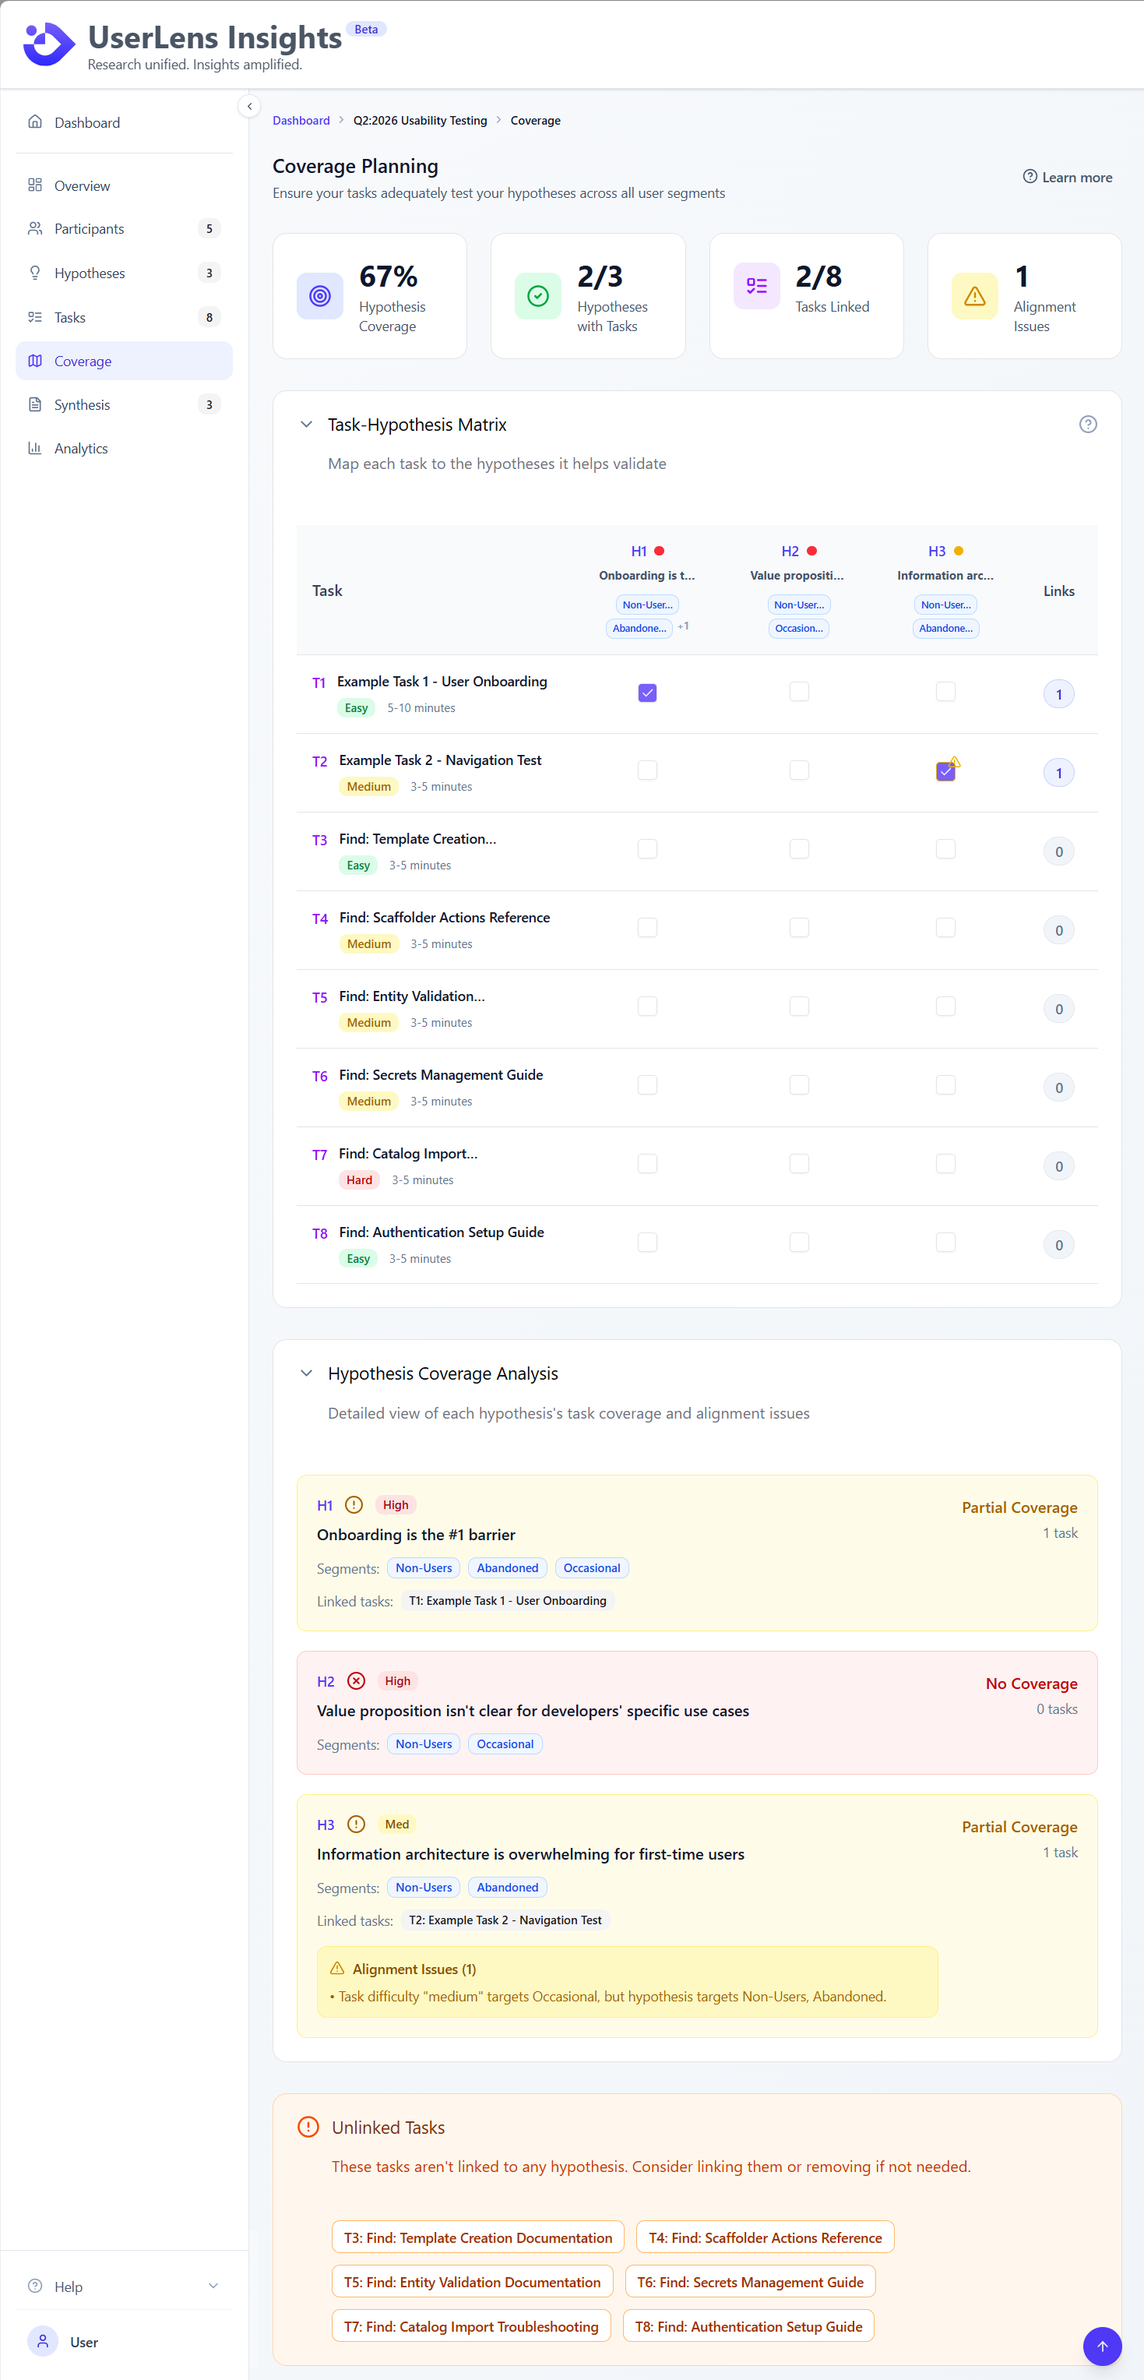The width and height of the screenshot is (1144, 2380).
Task: Uncheck the H1 checkbox for task T1
Action: [647, 693]
